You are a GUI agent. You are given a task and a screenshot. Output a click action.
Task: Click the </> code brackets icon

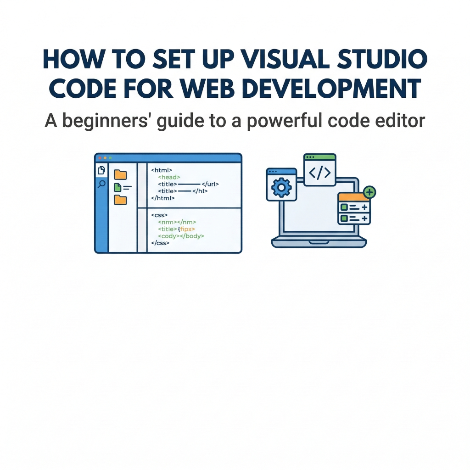pos(319,173)
